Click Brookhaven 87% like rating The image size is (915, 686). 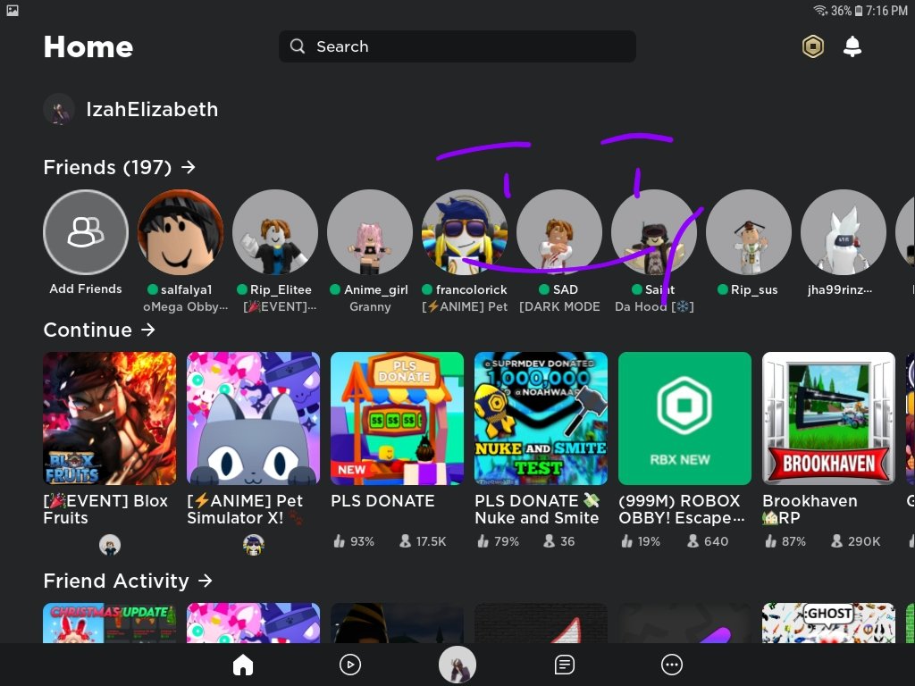tap(785, 542)
